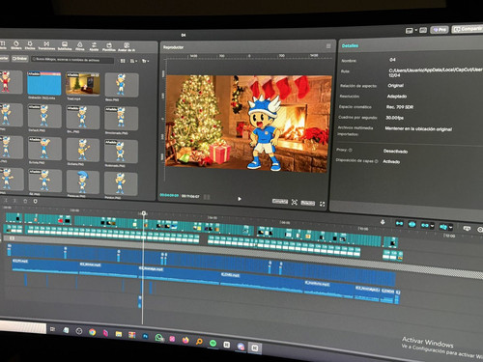Viewport: 483px width, 362px height.
Task: Open the Transiciones tab
Action: click(46, 45)
